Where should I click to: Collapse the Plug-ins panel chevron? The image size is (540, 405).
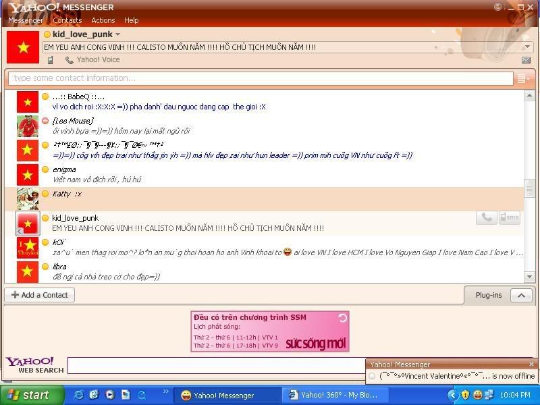pyautogui.click(x=521, y=295)
